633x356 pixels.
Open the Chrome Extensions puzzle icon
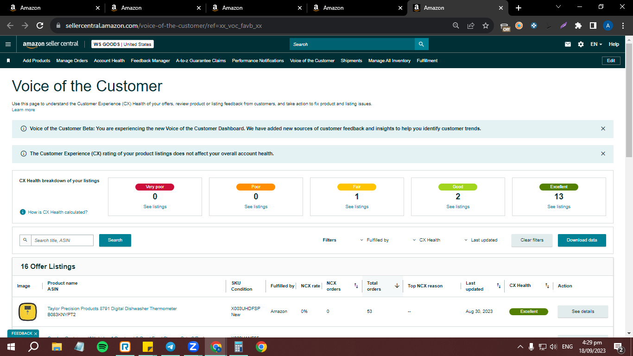[x=578, y=25]
